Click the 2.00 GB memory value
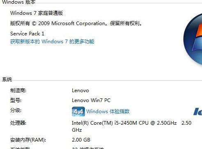Image resolution: width=202 pixels, height=149 pixels. pos(81,140)
